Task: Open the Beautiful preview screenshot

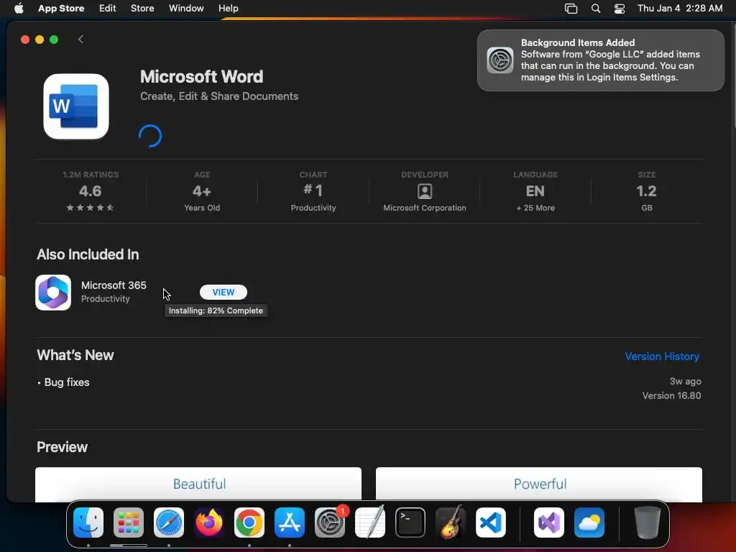Action: 198,484
